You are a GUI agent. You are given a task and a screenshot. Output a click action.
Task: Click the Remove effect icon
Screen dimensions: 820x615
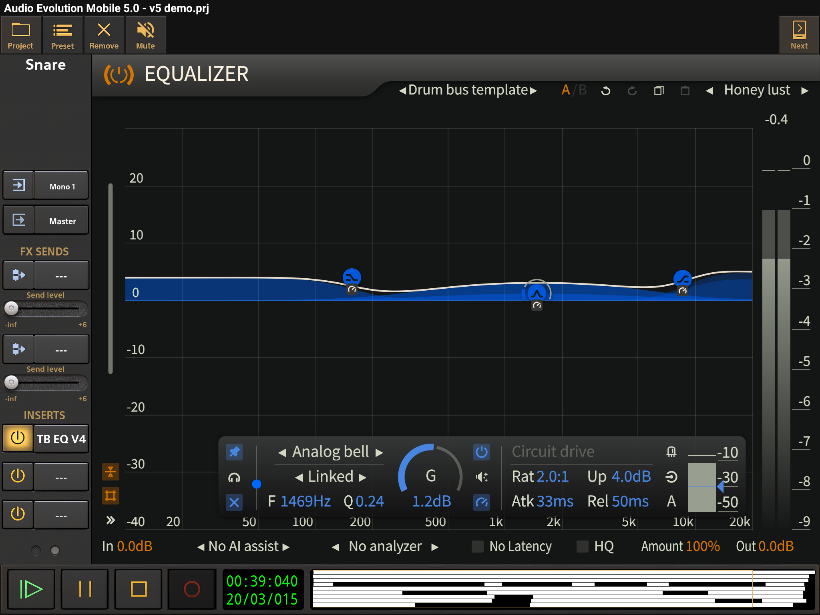pyautogui.click(x=104, y=35)
